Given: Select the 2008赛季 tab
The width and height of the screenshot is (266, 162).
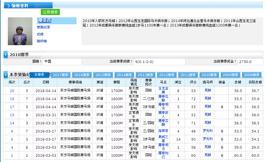Looking at the screenshot, I should 252,75.
